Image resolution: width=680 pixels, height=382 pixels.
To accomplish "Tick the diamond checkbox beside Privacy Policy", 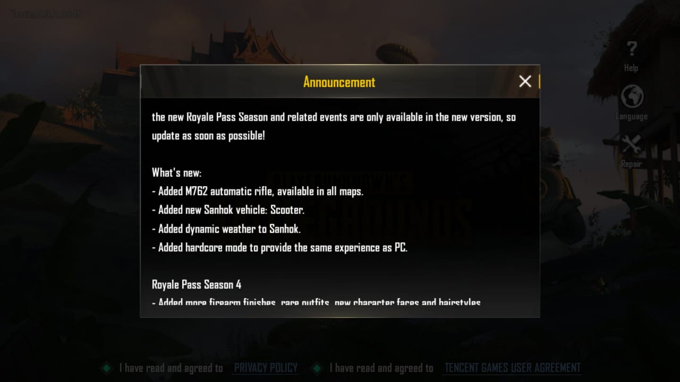I will tap(107, 368).
